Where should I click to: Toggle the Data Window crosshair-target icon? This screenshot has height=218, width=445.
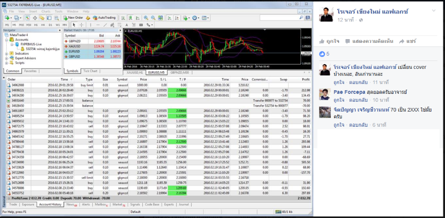(35, 18)
